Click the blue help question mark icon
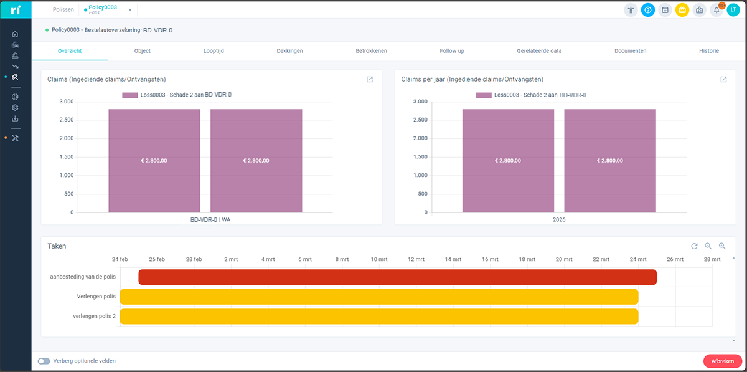Image resolution: width=747 pixels, height=372 pixels. [648, 10]
